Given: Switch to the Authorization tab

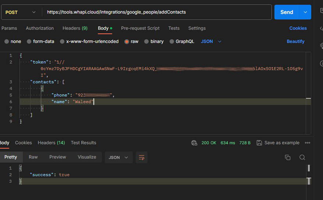Looking at the screenshot, I should [40, 28].
